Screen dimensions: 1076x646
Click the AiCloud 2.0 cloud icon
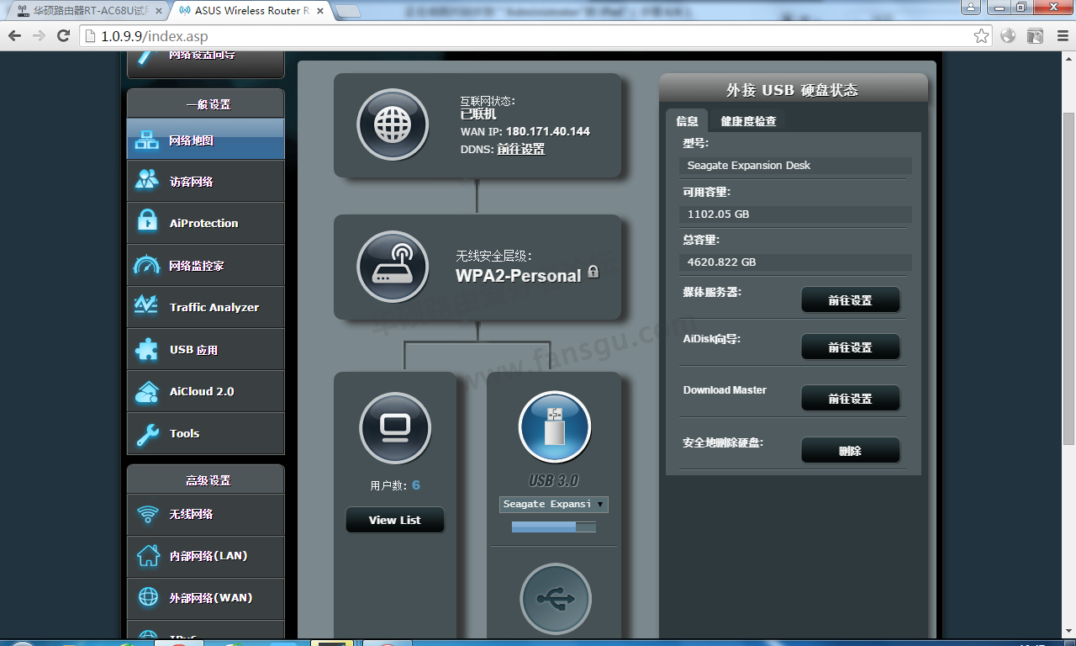tap(147, 392)
